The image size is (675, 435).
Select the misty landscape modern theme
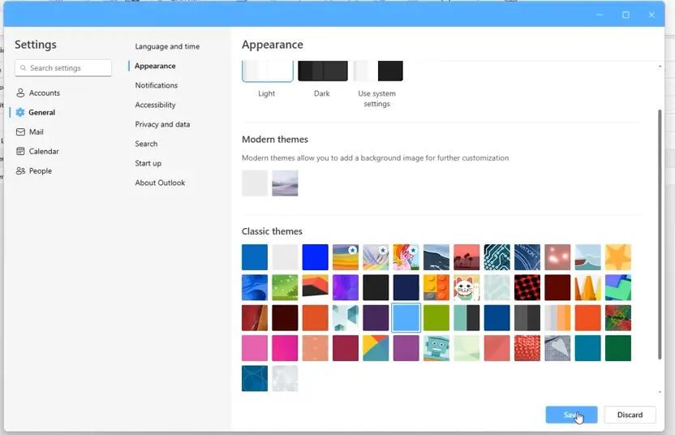(285, 183)
